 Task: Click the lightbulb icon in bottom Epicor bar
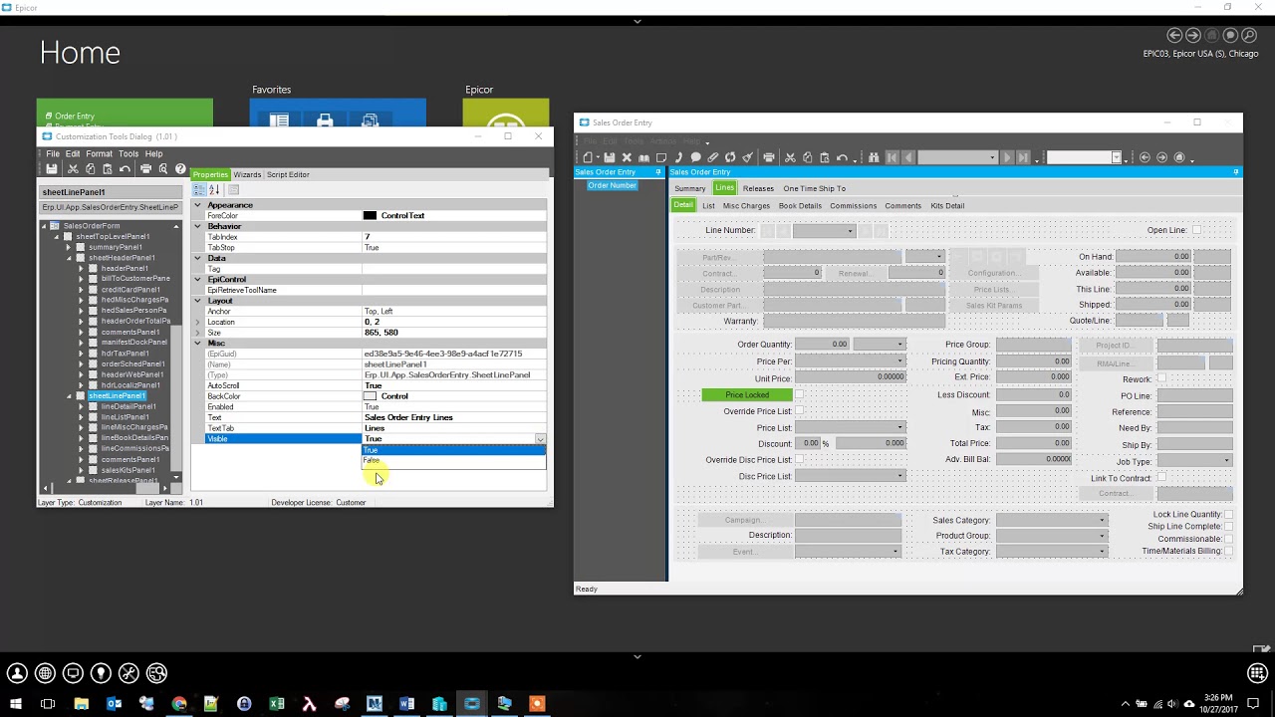101,673
